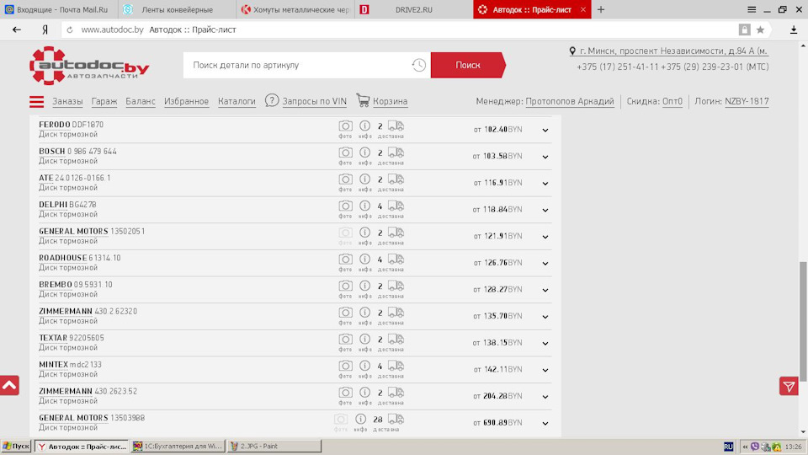Open search history clock icon
The width and height of the screenshot is (808, 455).
418,65
